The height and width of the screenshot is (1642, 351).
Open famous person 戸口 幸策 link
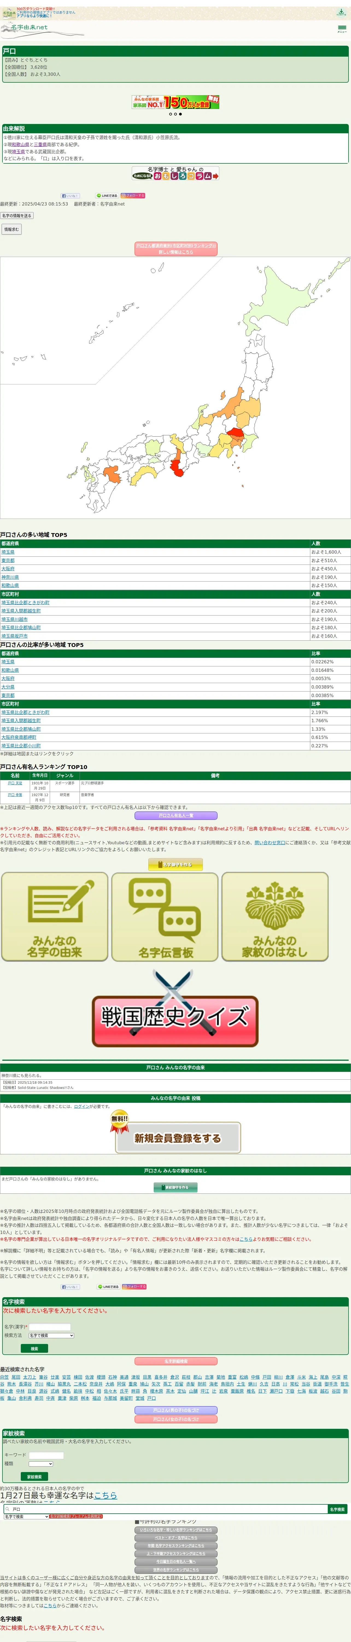click(15, 795)
